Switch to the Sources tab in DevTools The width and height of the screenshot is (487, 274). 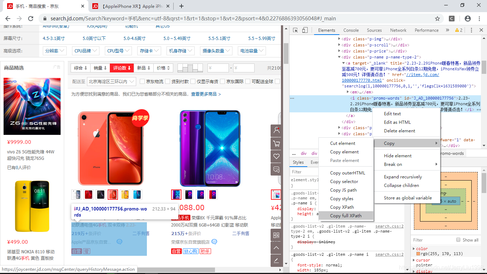point(374,30)
